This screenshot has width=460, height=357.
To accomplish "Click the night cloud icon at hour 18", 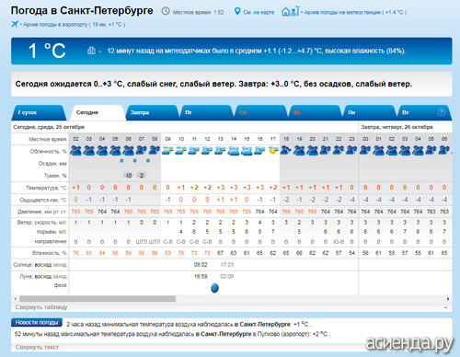I will pyautogui.click(x=286, y=150).
